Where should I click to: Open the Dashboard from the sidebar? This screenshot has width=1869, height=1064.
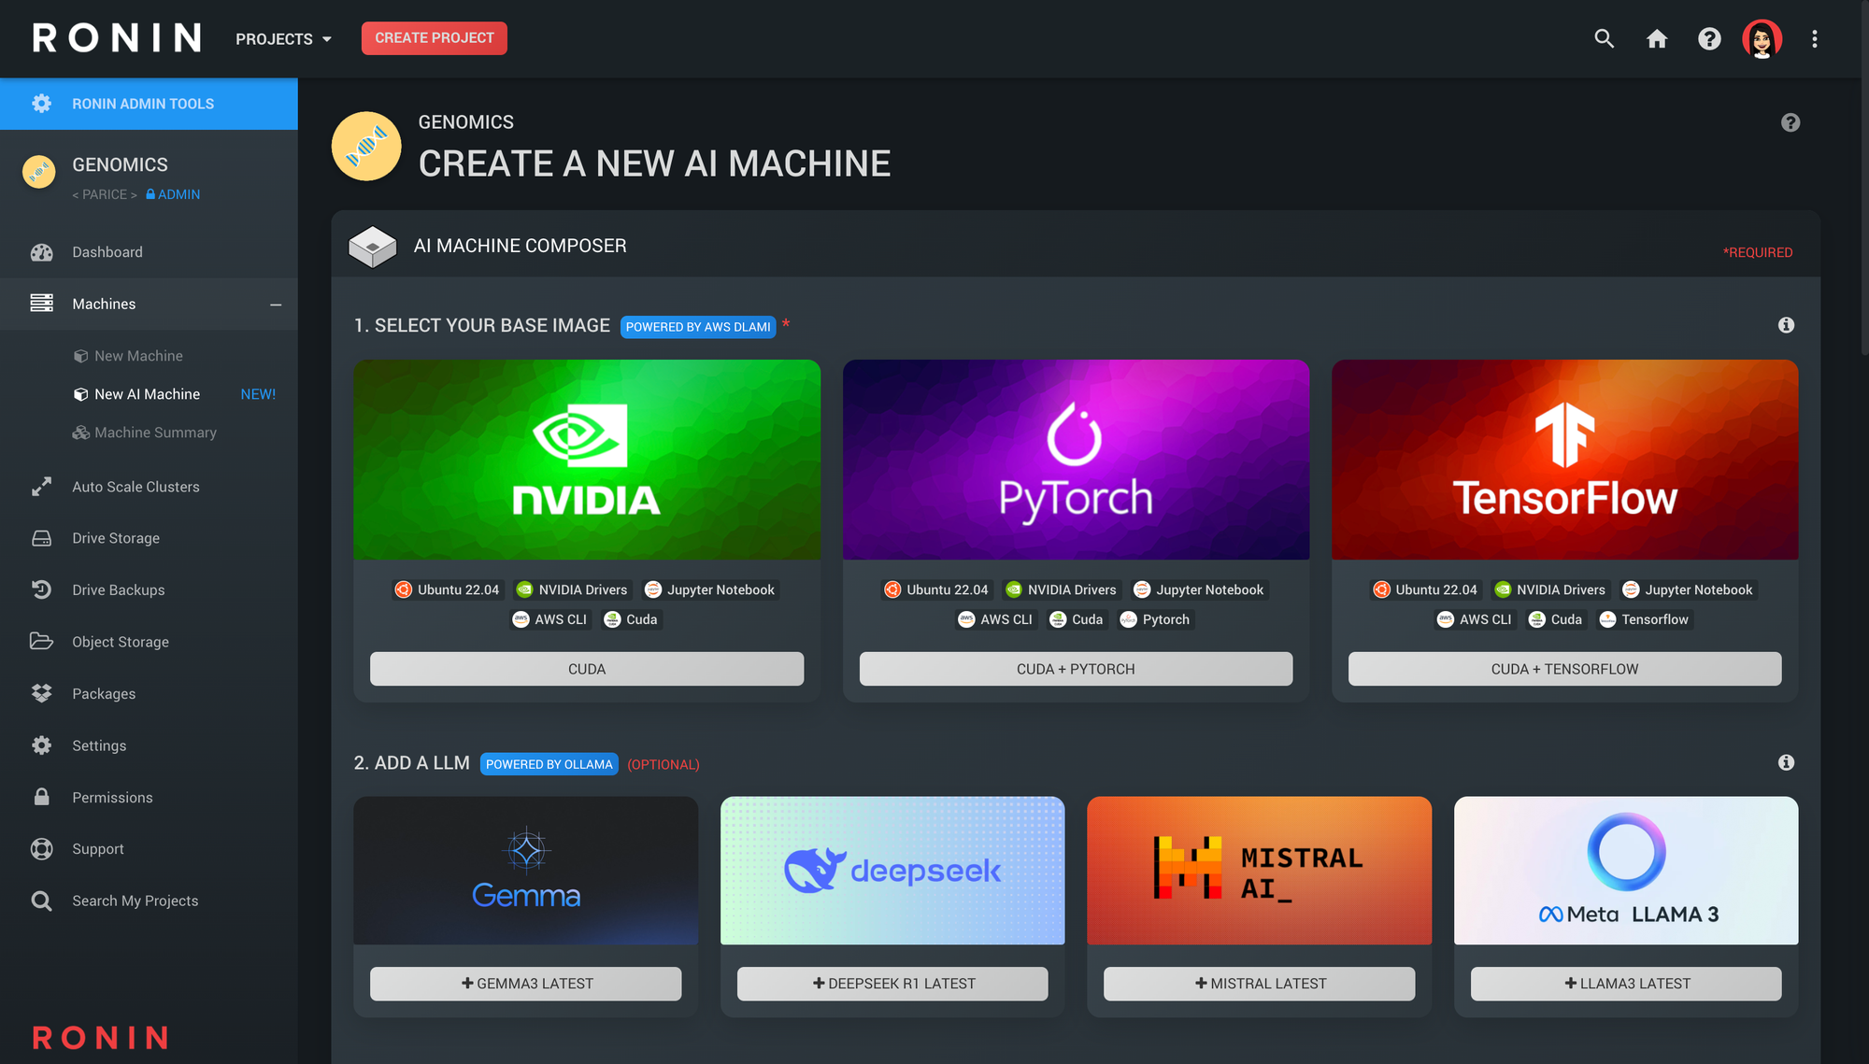(x=107, y=251)
